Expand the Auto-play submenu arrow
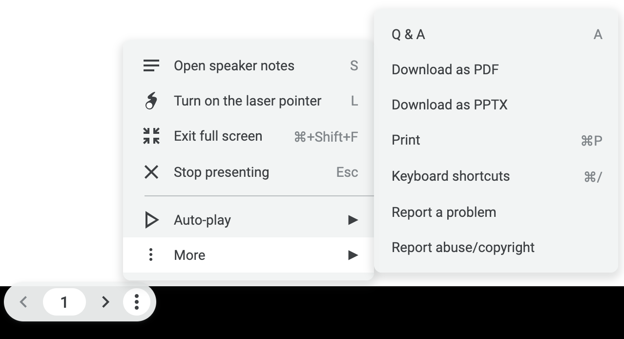The height and width of the screenshot is (339, 624). [353, 220]
